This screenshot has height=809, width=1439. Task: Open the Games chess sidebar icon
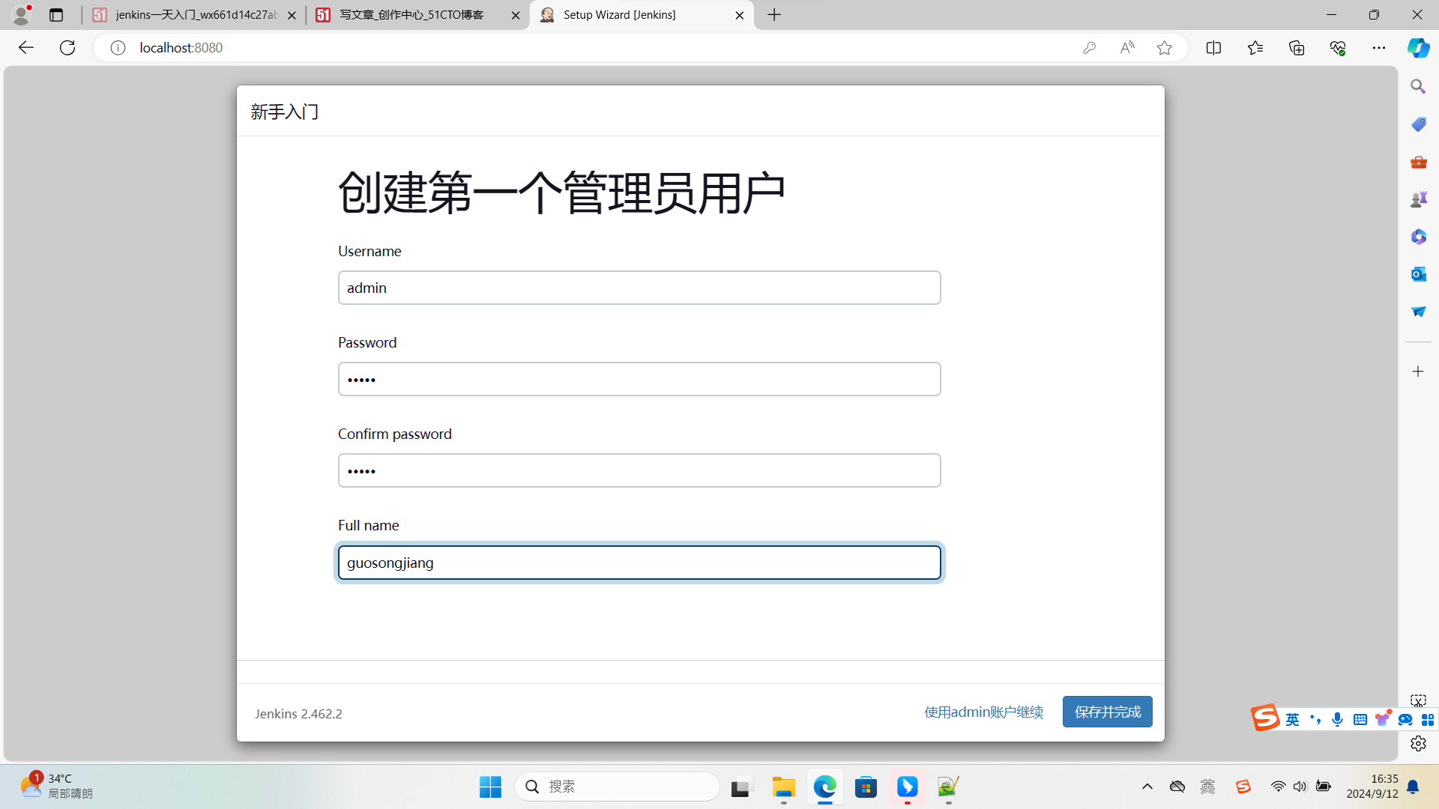tap(1418, 199)
